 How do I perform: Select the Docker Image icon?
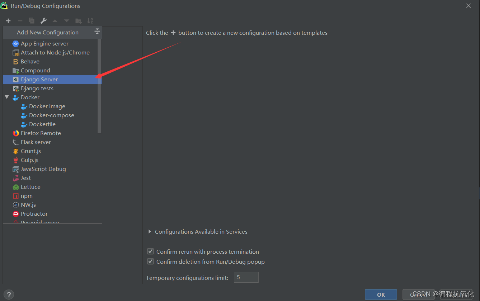click(x=24, y=106)
